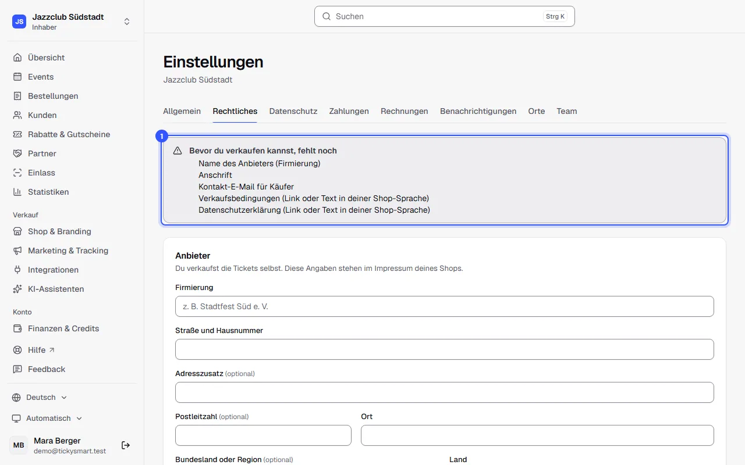
Task: Open the Datenschutz tab
Action: pos(293,111)
